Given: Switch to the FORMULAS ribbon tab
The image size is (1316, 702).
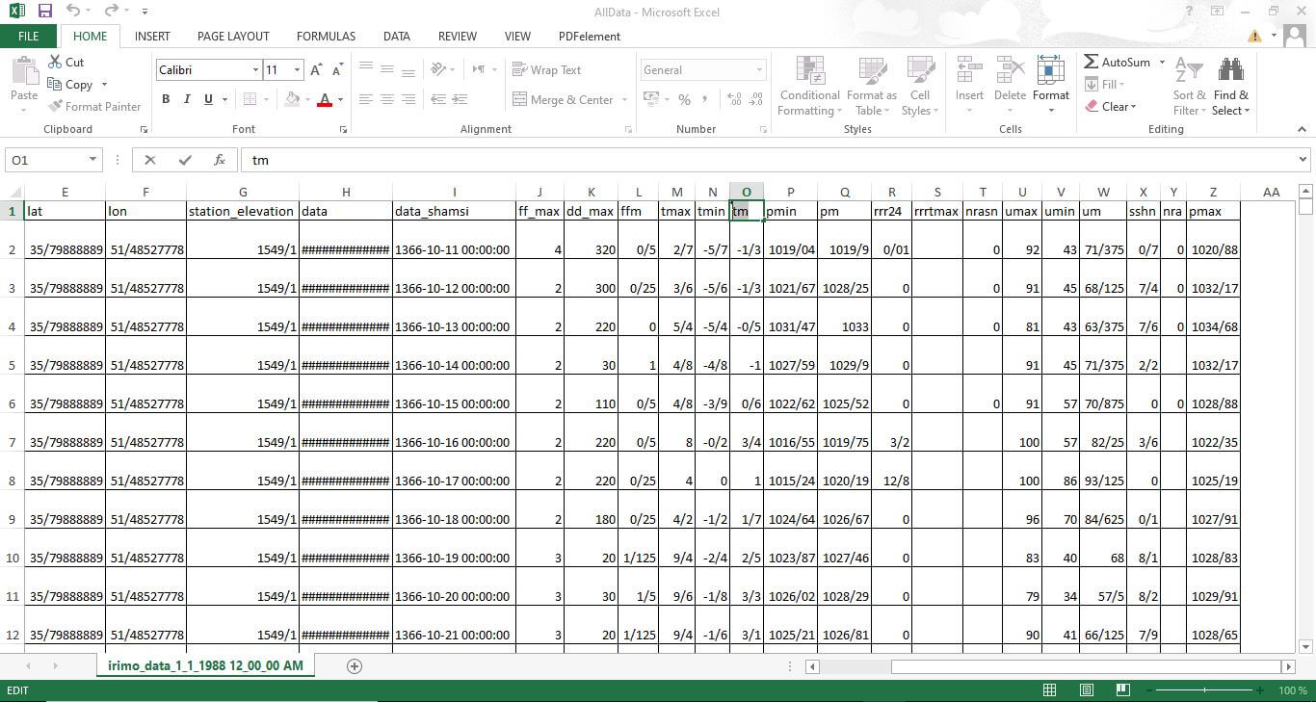Looking at the screenshot, I should [326, 37].
